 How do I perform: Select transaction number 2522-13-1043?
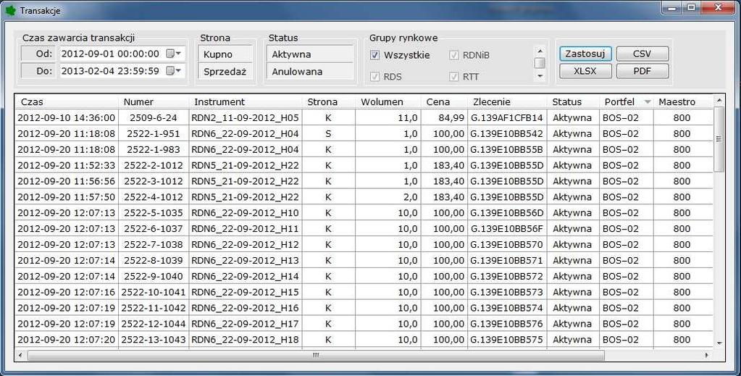point(154,340)
